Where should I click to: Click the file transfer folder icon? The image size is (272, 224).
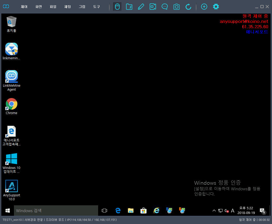pos(129,7)
